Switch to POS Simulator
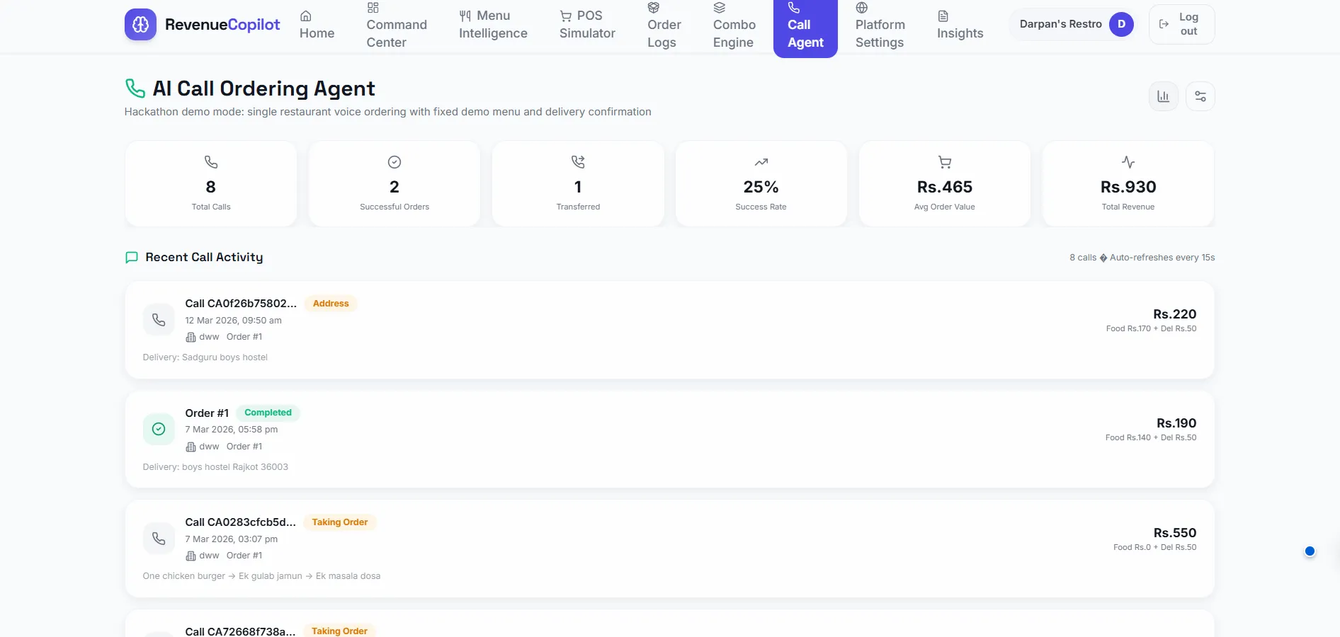 coord(587,25)
